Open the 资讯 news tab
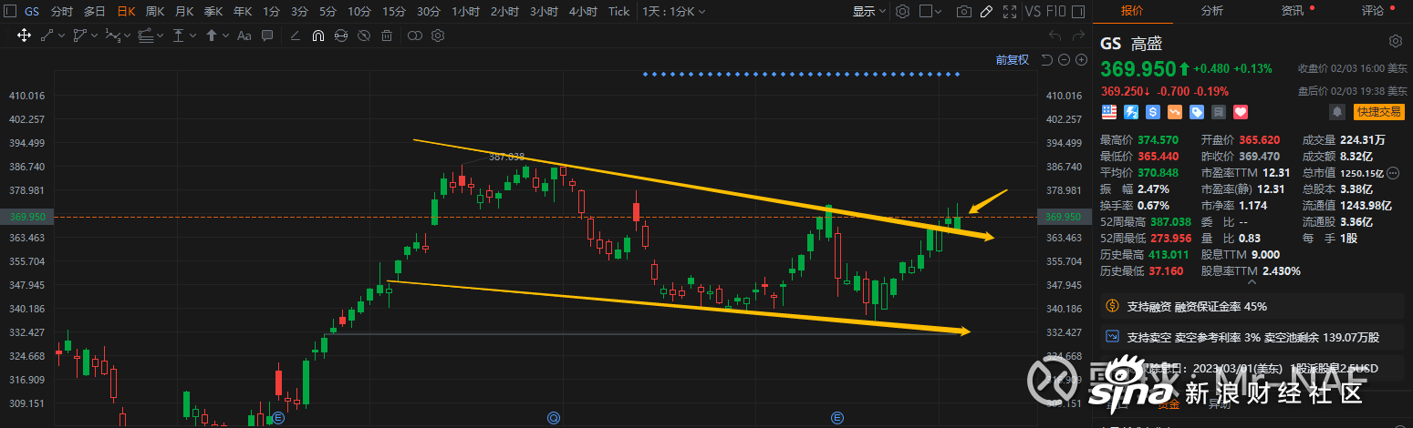This screenshot has height=428, width=1413. [1292, 11]
